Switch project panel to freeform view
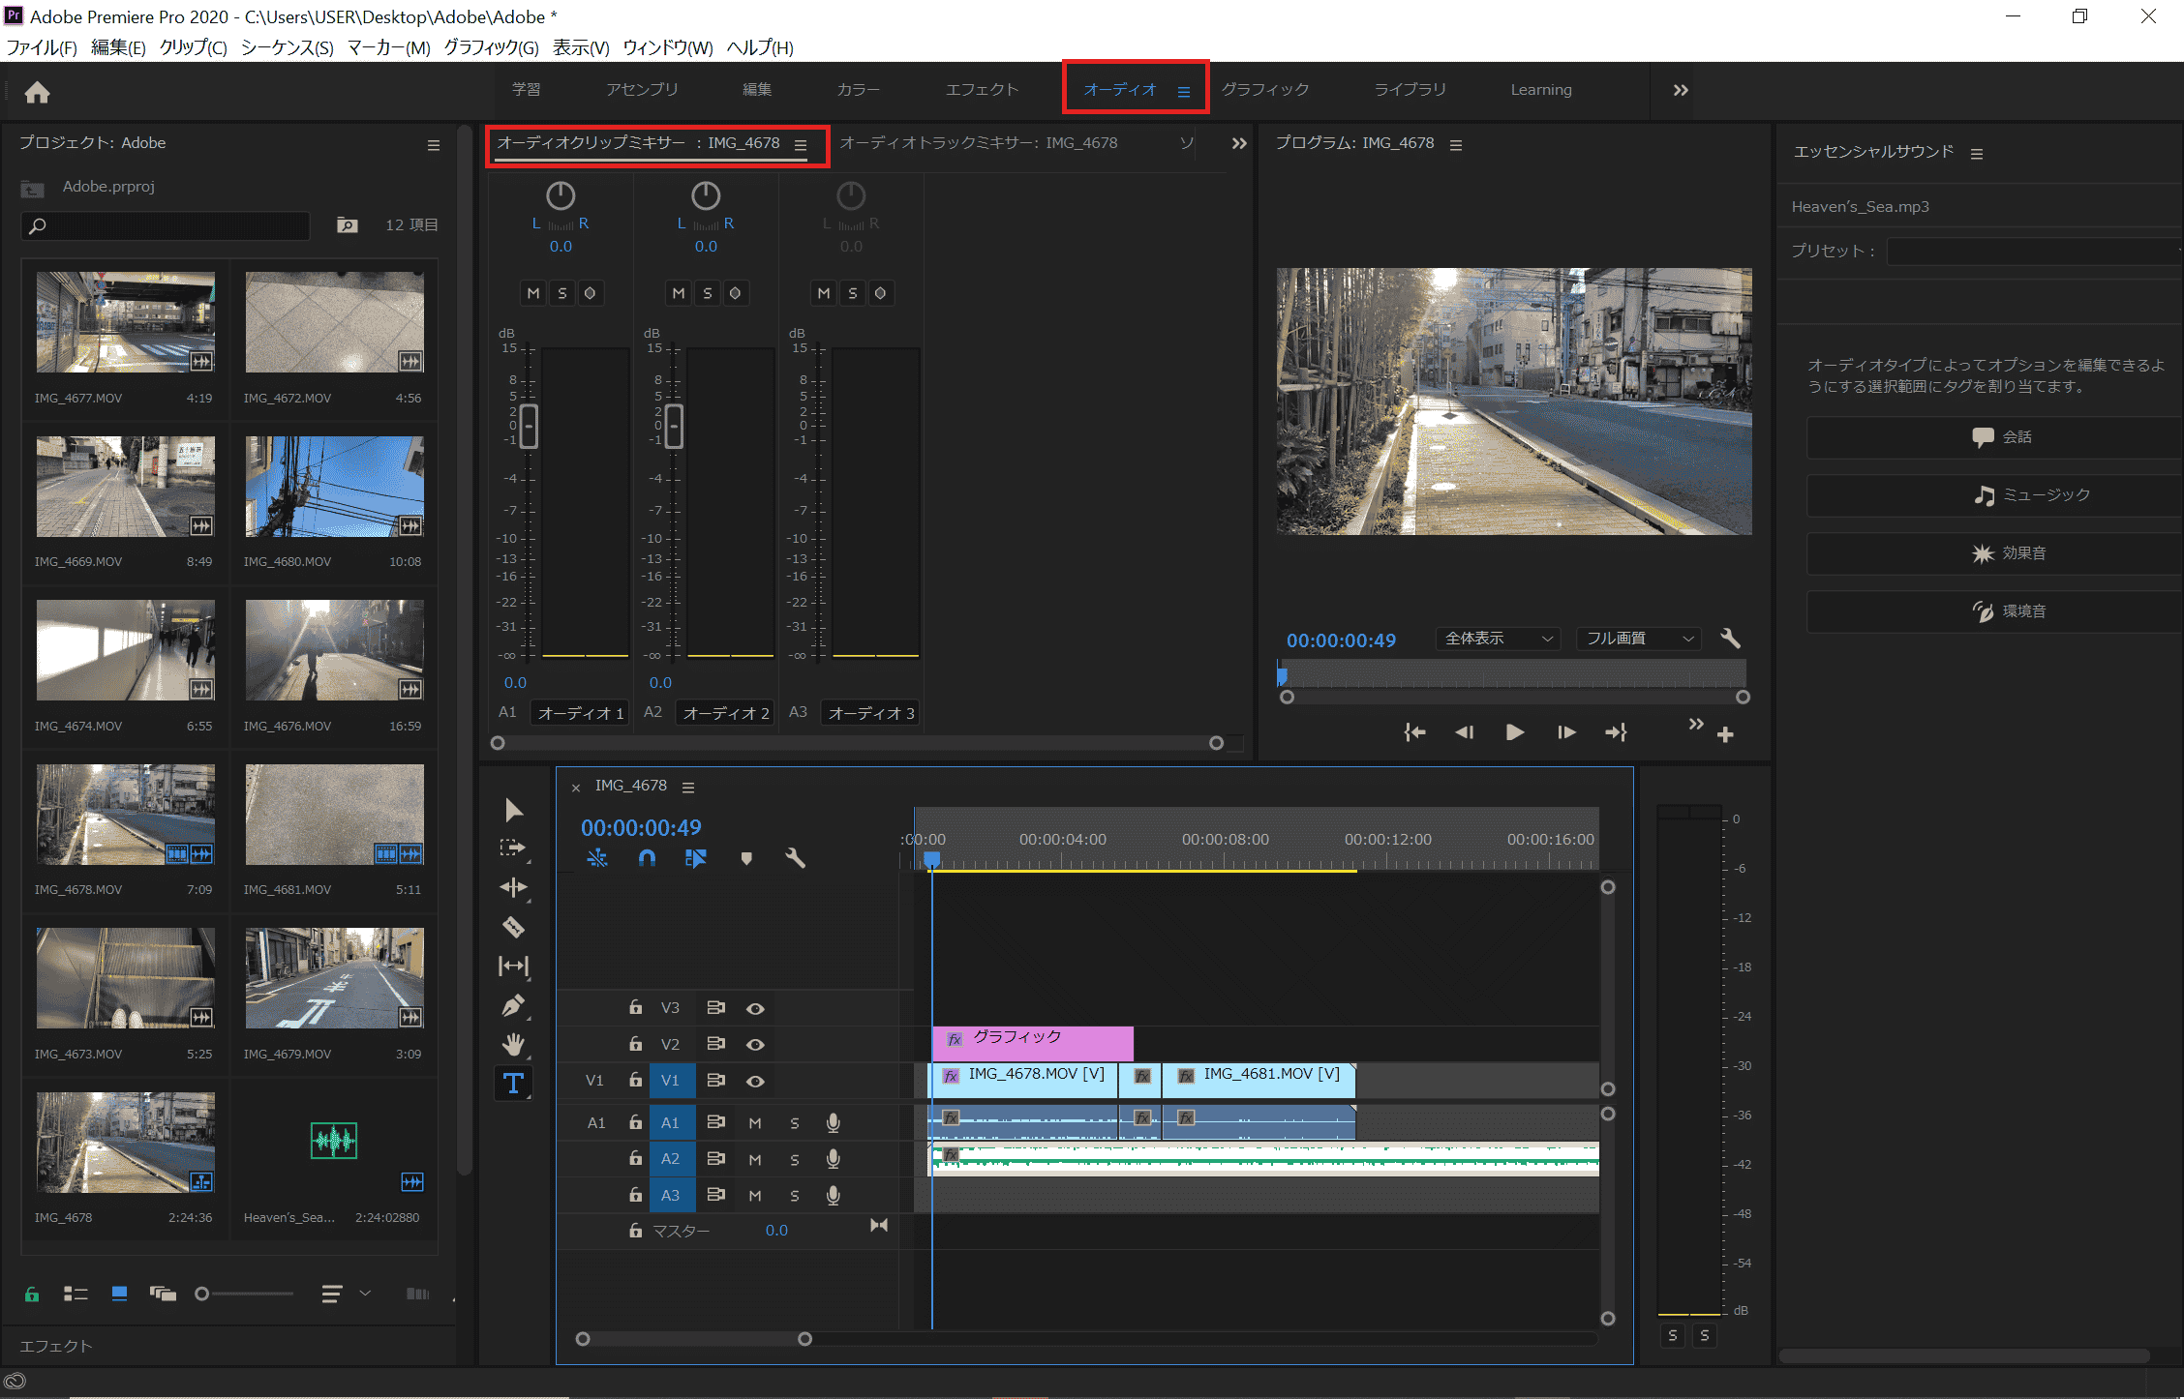Screen dimensions: 2184x1399 click(163, 1294)
